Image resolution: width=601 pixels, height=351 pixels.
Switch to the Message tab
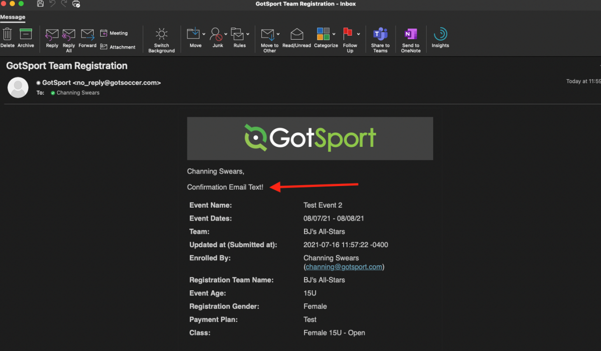[12, 17]
